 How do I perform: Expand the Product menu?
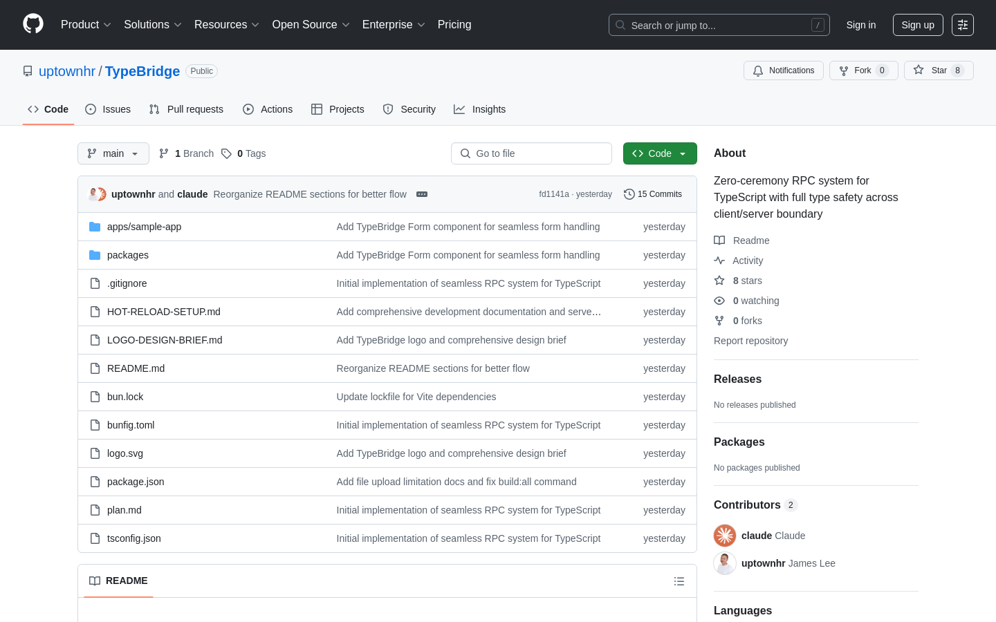pos(86,25)
